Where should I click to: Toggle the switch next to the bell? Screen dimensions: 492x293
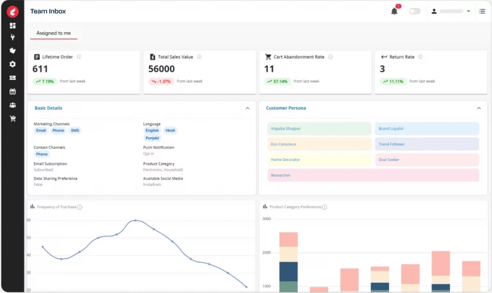coord(415,12)
